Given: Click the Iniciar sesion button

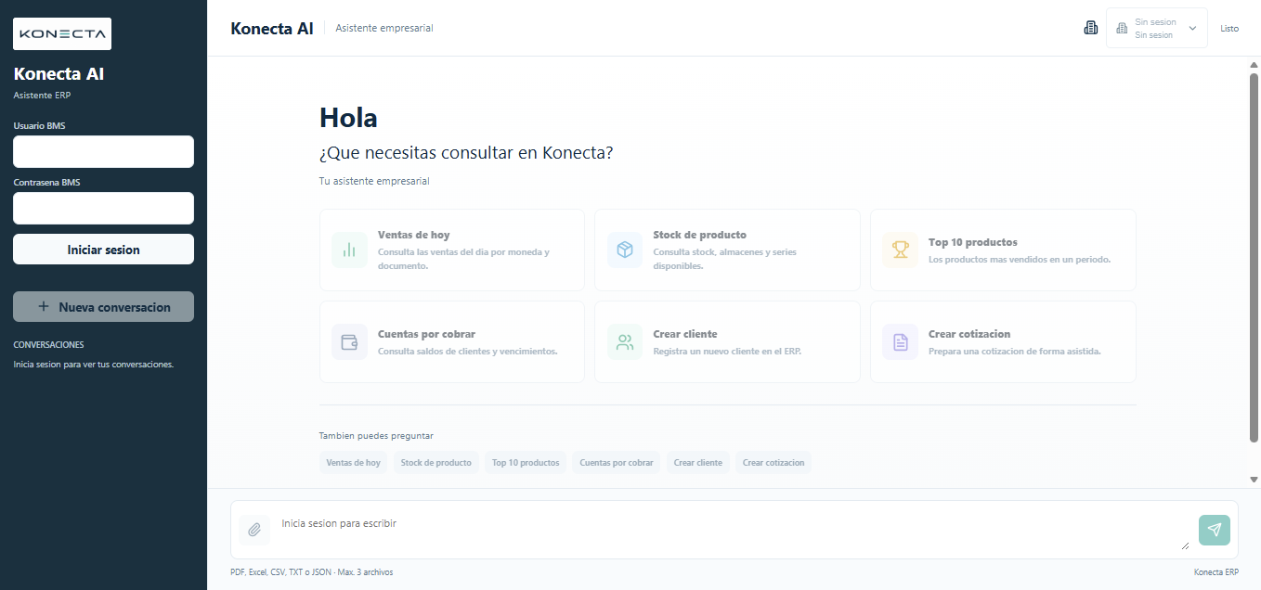Looking at the screenshot, I should click(x=103, y=250).
